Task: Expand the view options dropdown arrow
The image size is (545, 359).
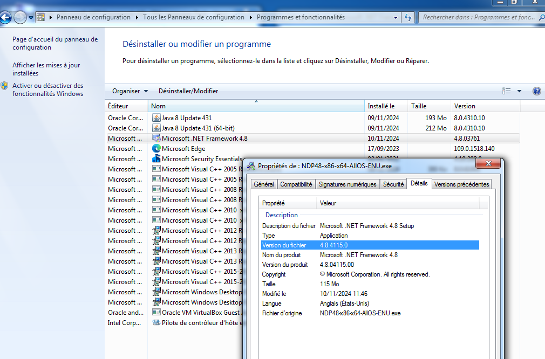Action: (519, 91)
